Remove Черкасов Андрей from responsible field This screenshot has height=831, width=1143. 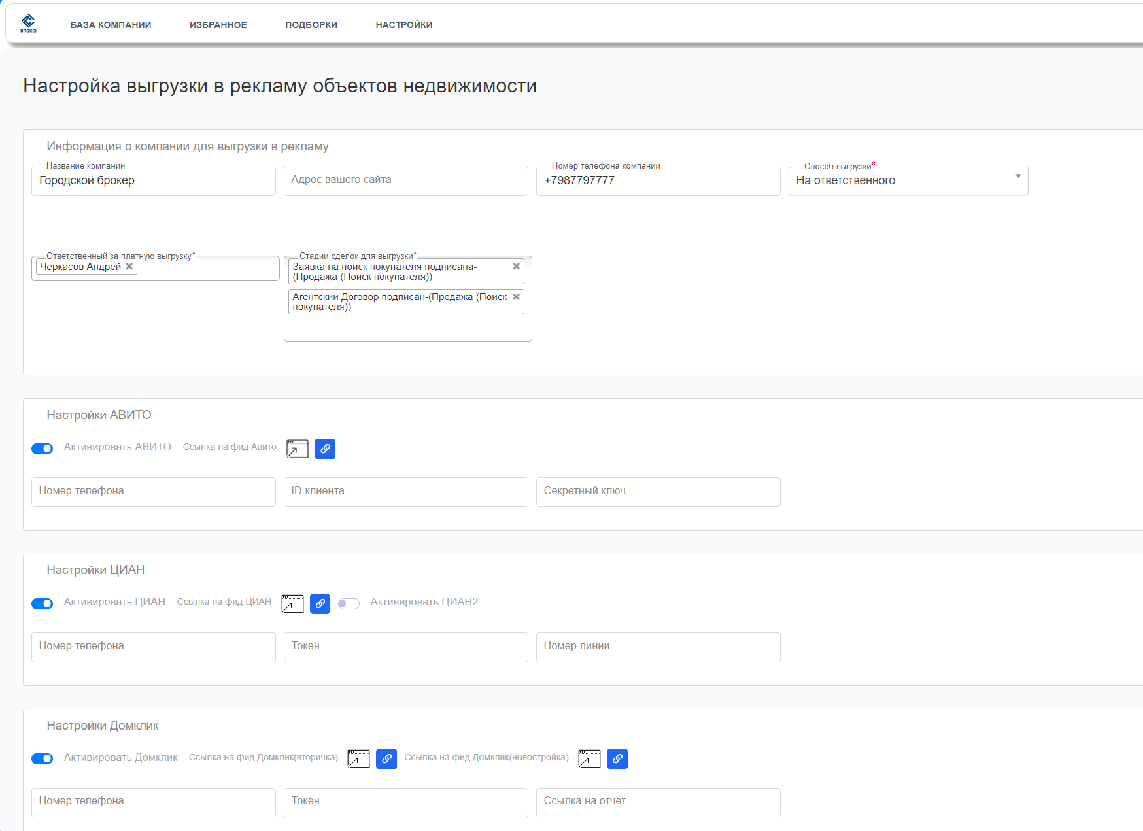pyautogui.click(x=129, y=267)
